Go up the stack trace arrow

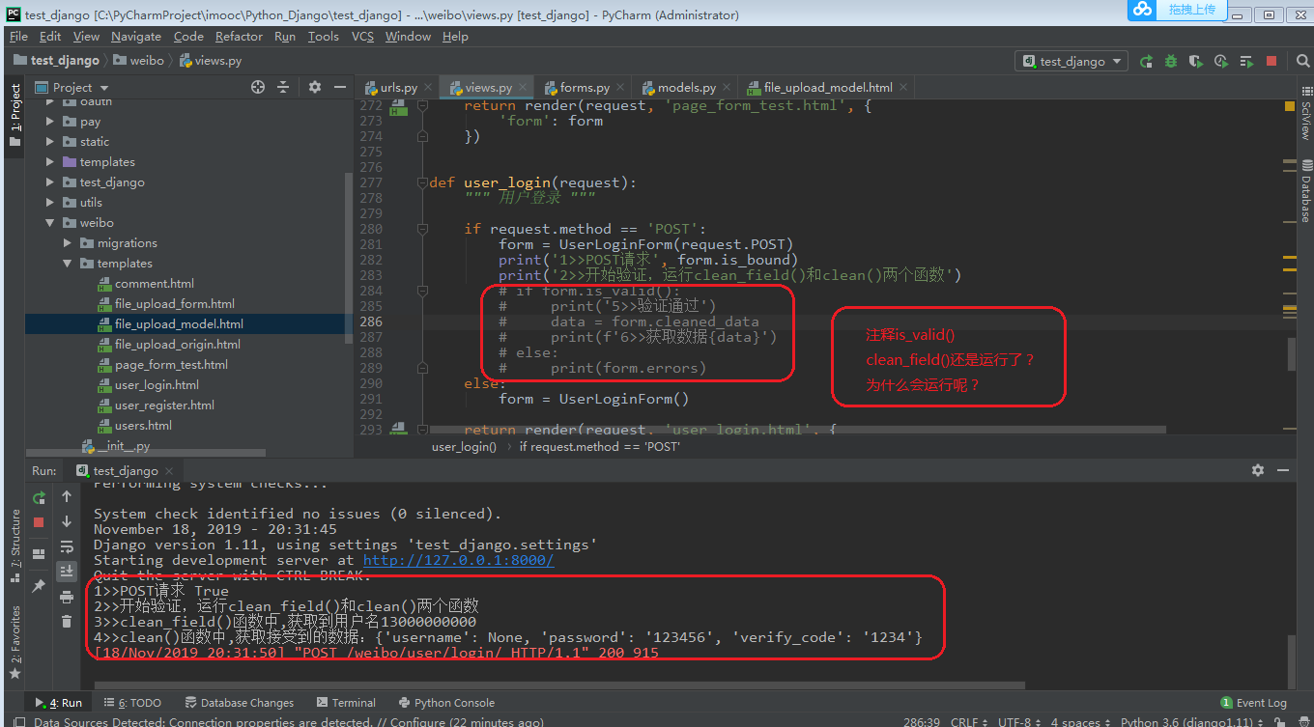67,496
